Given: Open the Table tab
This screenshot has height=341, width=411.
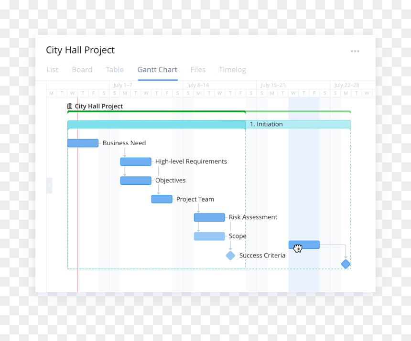Looking at the screenshot, I should pos(115,70).
